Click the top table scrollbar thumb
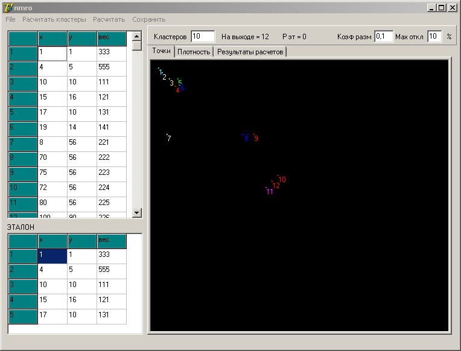This screenshot has height=351, width=461. tap(137, 46)
